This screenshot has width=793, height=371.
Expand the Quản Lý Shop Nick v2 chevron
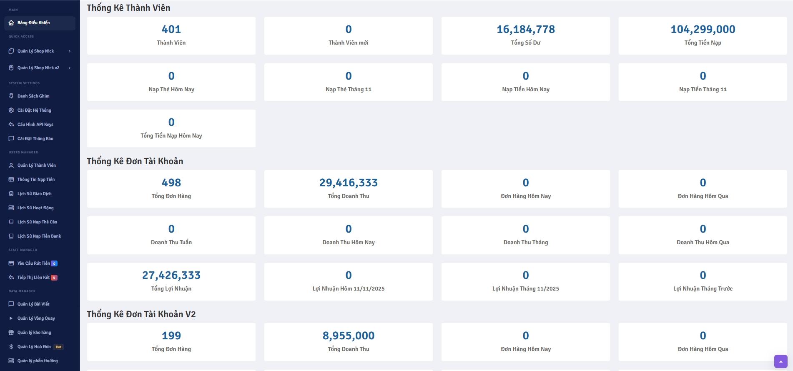[70, 68]
